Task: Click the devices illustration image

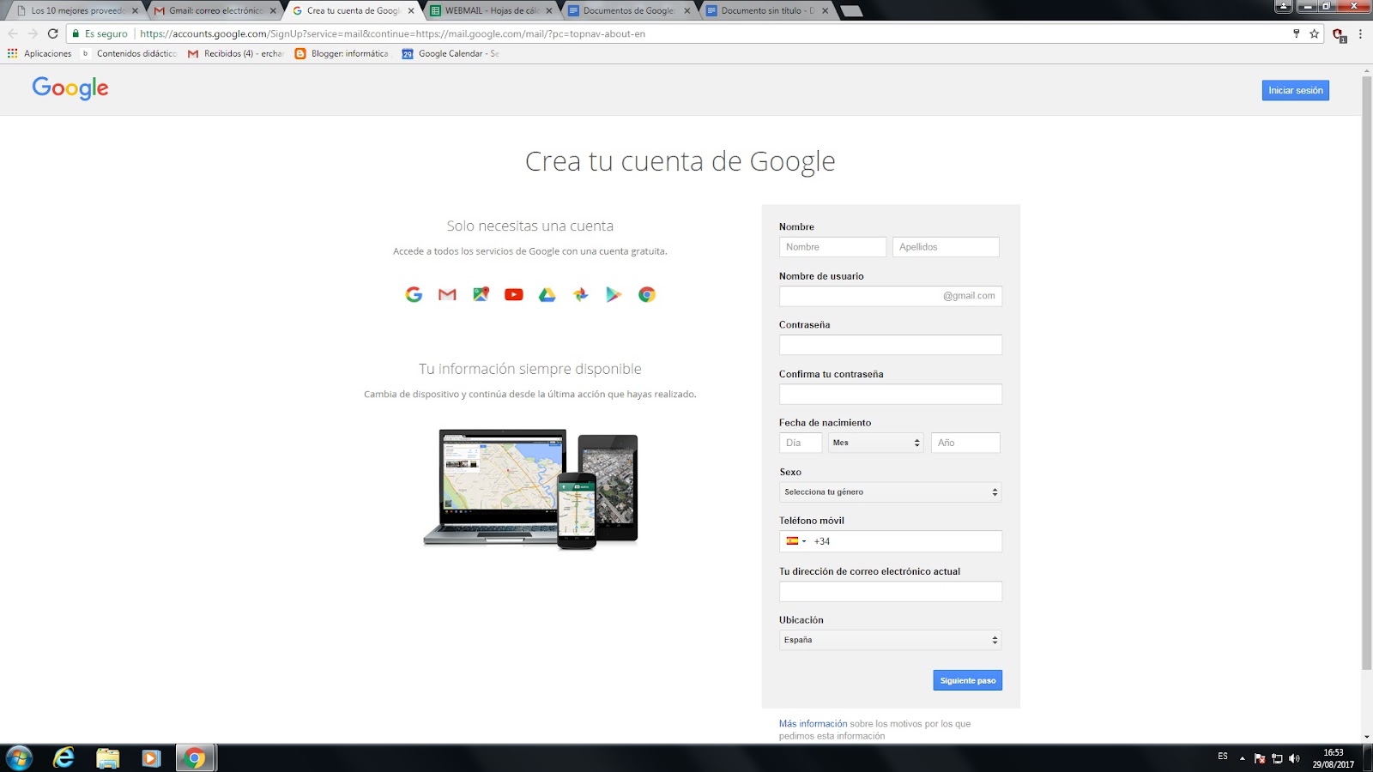Action: pyautogui.click(x=530, y=489)
